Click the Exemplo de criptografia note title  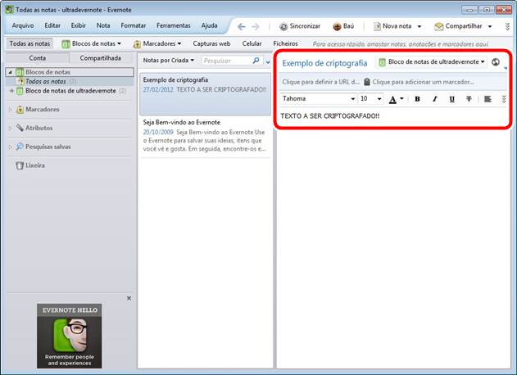(x=324, y=63)
